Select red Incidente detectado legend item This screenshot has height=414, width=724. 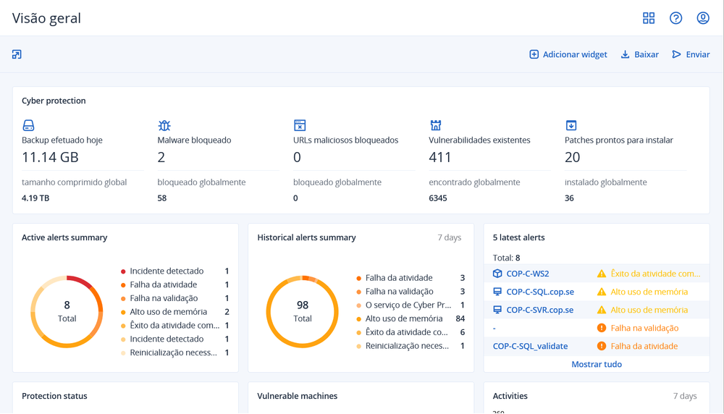[x=167, y=271]
